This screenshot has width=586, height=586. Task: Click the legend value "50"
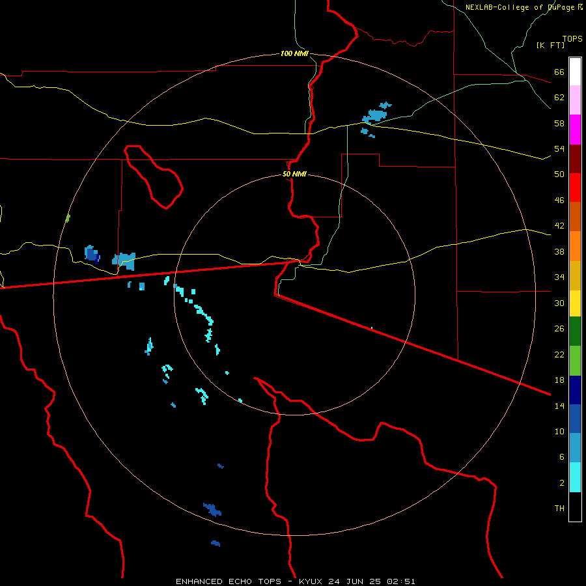pyautogui.click(x=559, y=174)
